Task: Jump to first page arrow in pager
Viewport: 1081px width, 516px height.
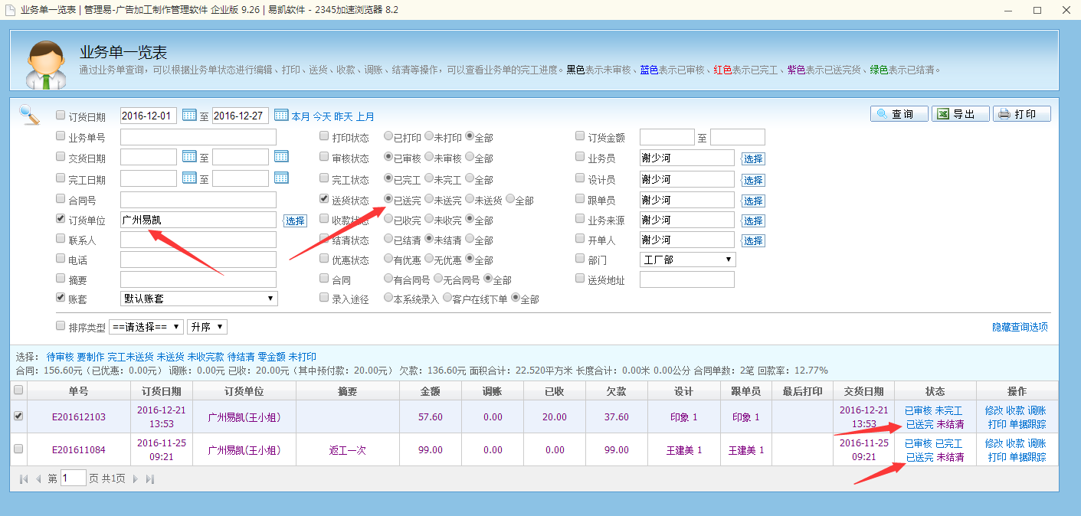Action: click(x=24, y=479)
